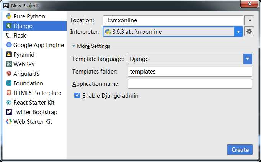Click the Foundation F icon
The image size is (261, 162).
click(x=9, y=83)
